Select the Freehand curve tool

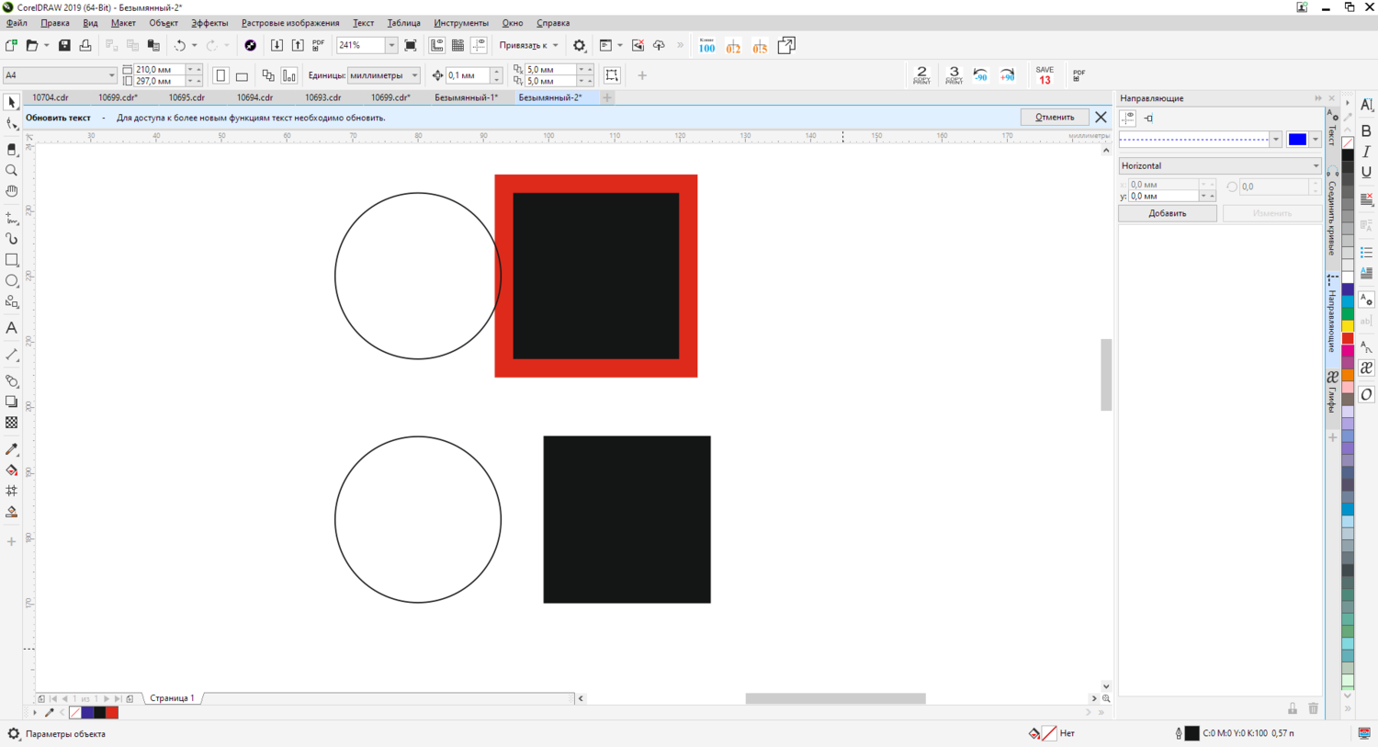tap(11, 218)
